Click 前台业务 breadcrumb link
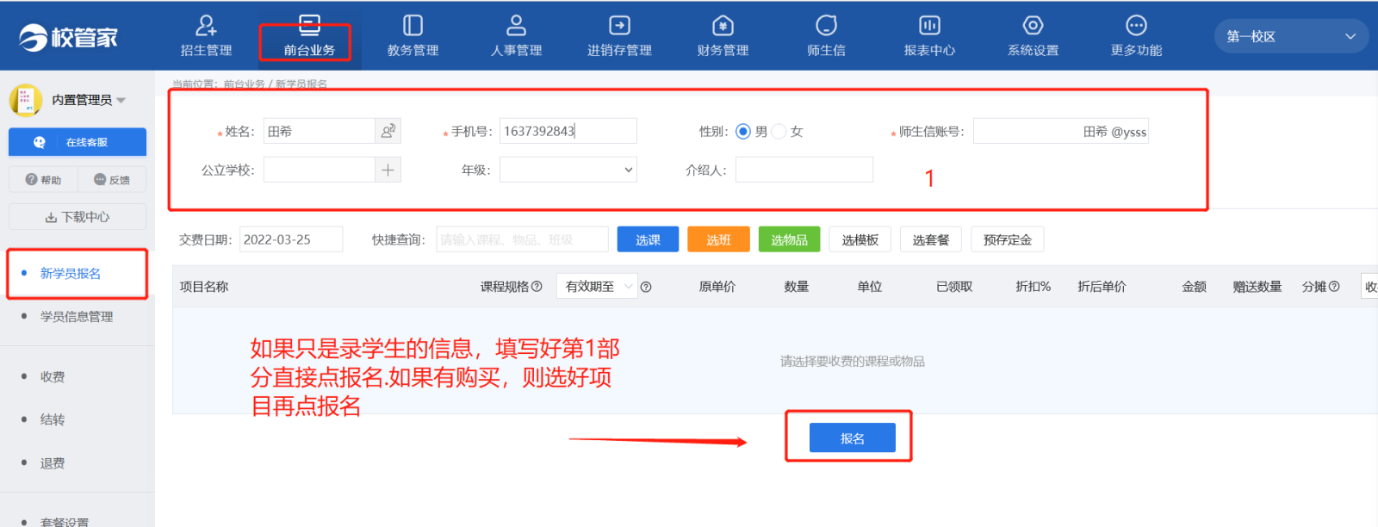 244,84
